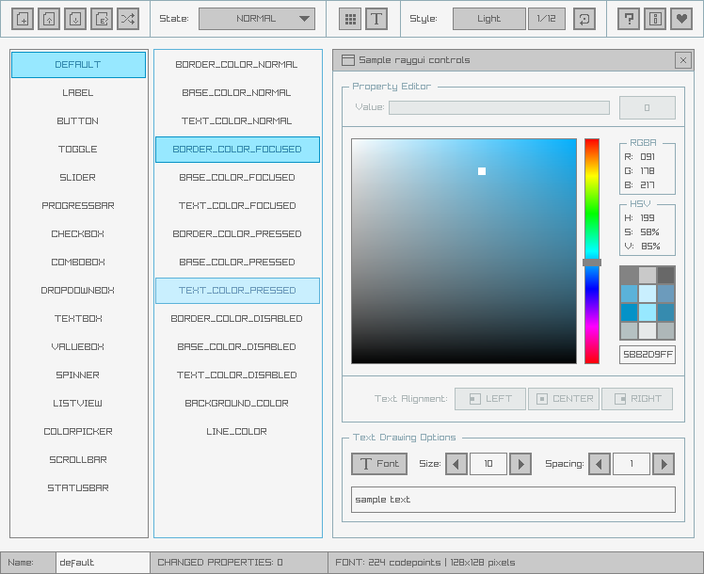The height and width of the screenshot is (574, 704).
Task: Select TEXT_COLOR_DISABLED property
Action: pos(237,375)
